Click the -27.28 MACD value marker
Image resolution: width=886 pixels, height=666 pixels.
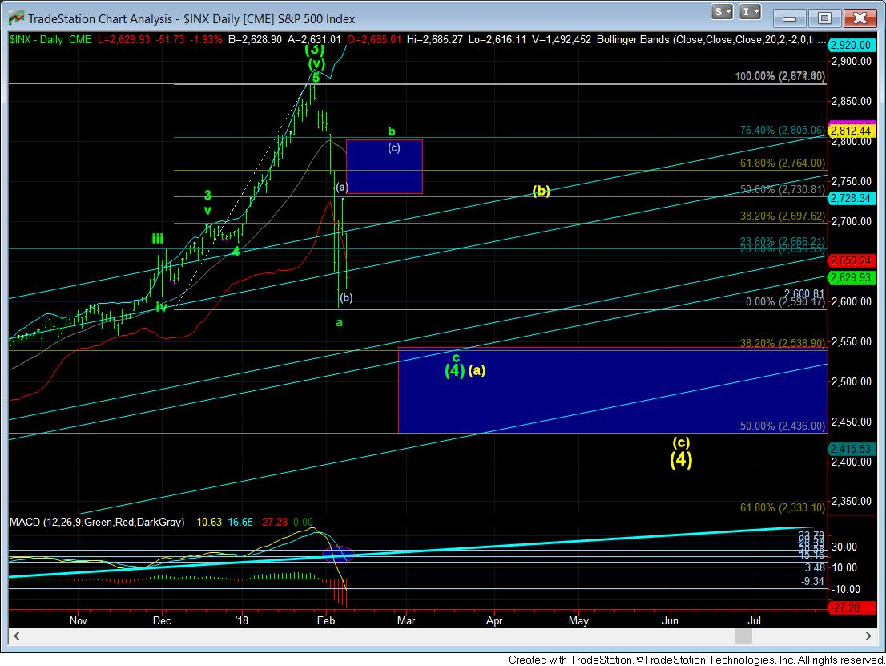point(852,607)
